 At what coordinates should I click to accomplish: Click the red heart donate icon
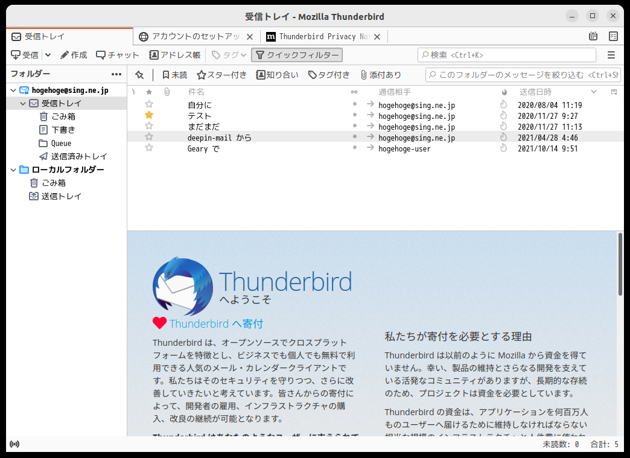(159, 323)
